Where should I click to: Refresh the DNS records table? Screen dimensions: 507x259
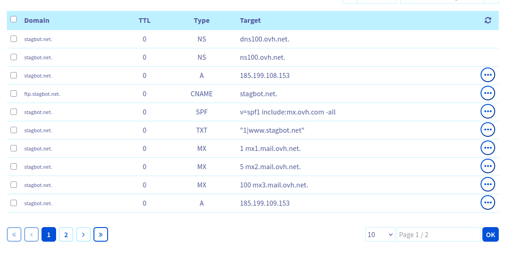point(487,21)
